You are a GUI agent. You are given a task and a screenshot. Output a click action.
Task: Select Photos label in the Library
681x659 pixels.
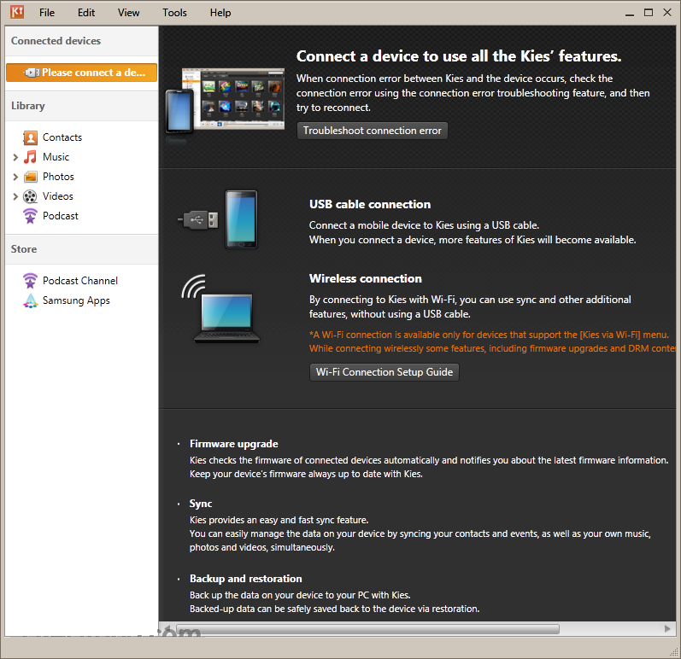click(58, 177)
